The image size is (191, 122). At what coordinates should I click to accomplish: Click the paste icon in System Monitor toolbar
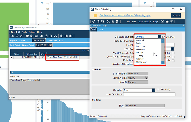[x=51, y=36]
